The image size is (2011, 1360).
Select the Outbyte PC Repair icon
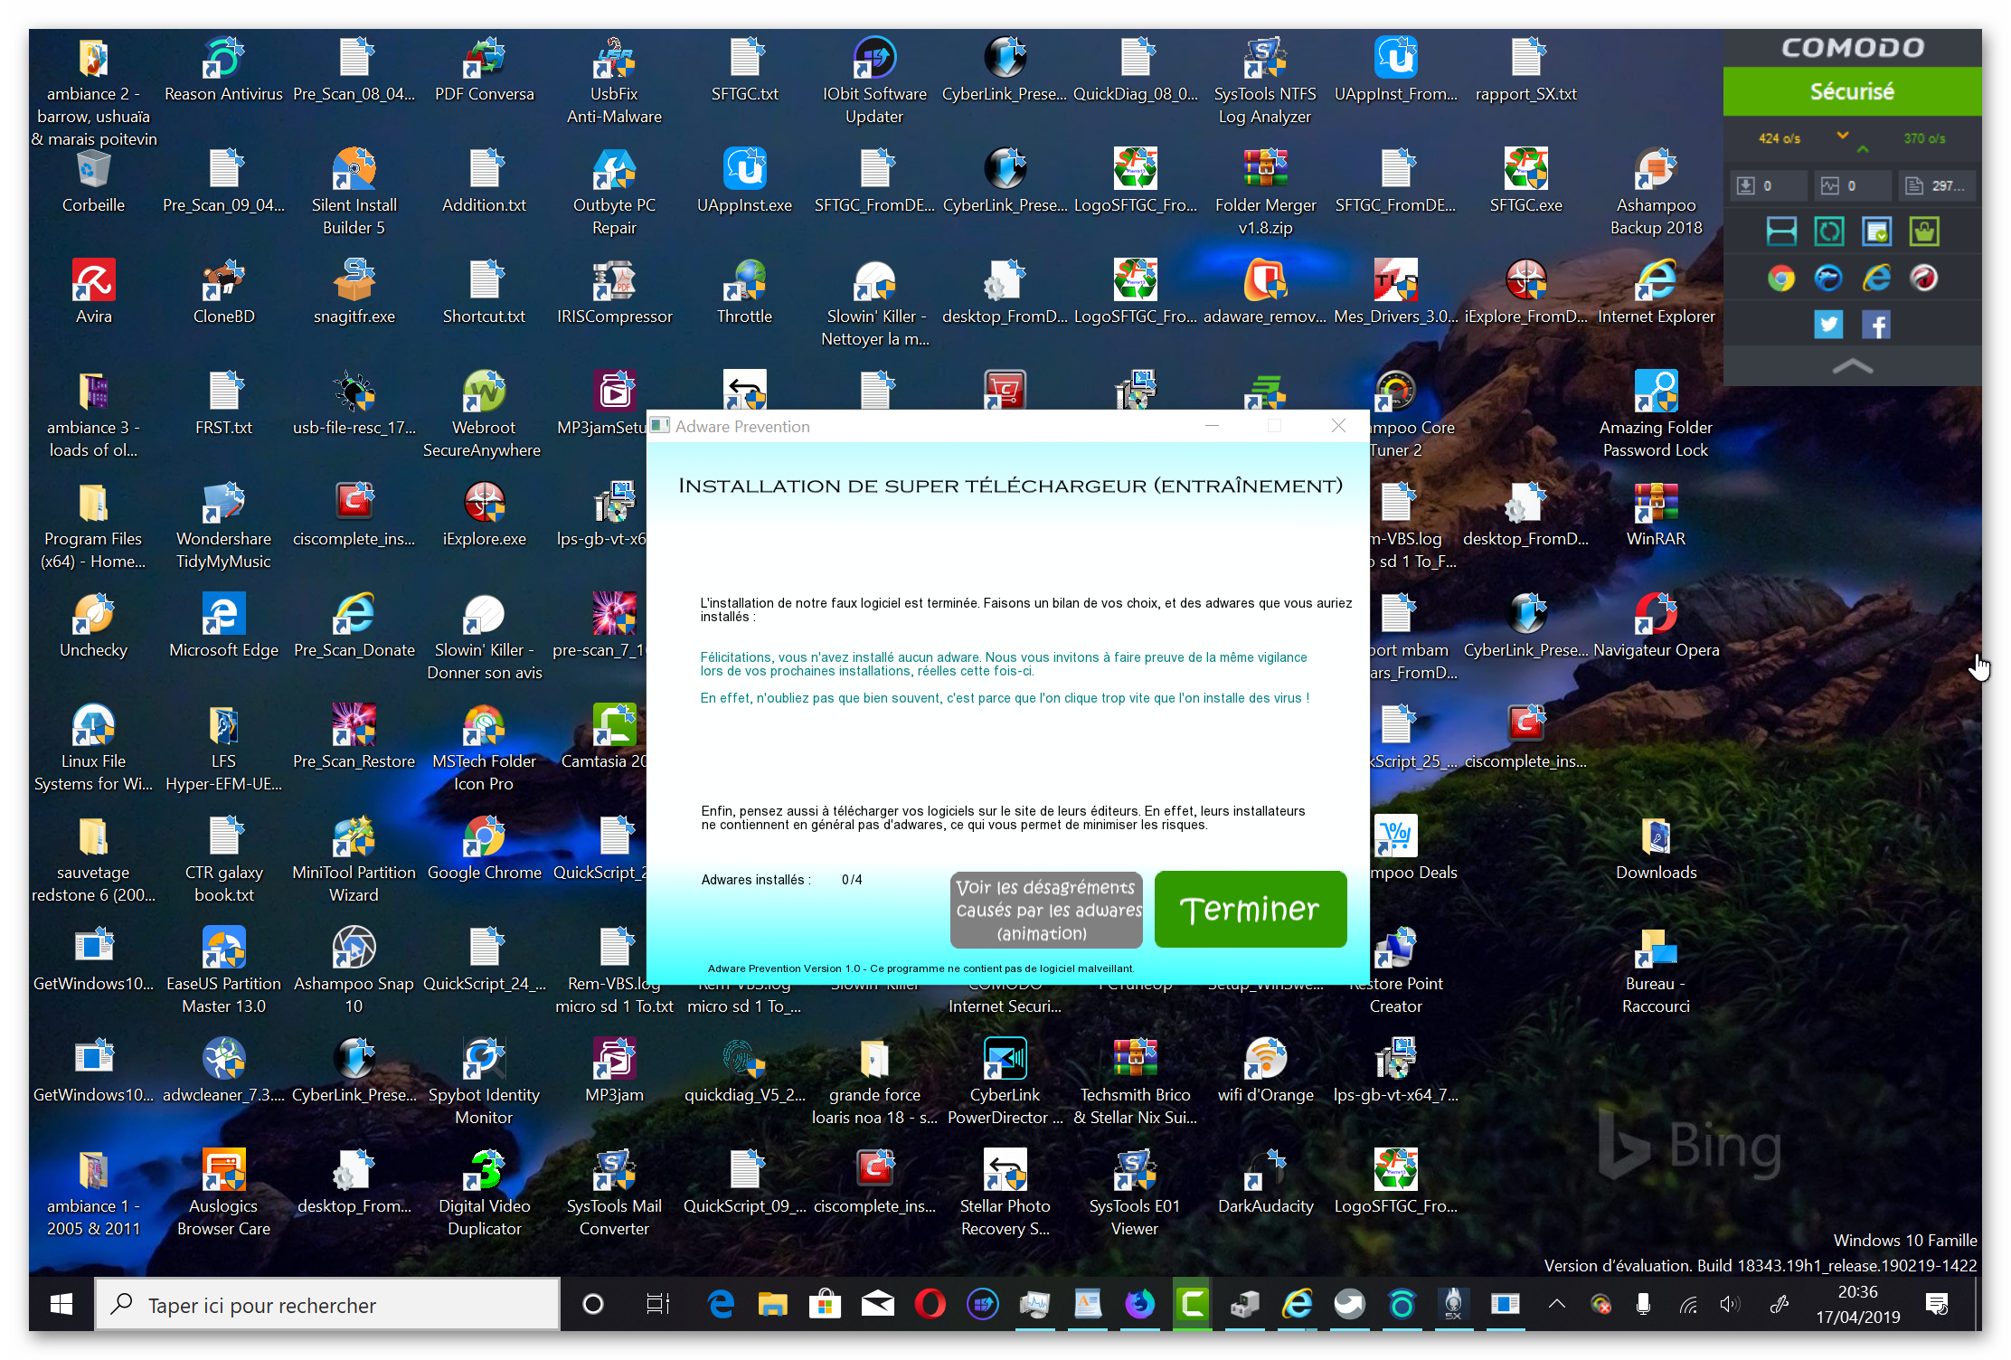pyautogui.click(x=614, y=193)
